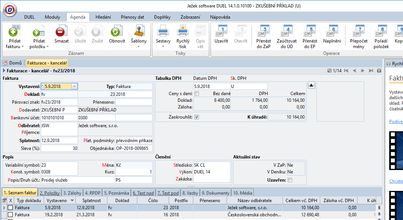Jump to top of list double-arrow
Image resolution: width=403 pixels, height=220 pixels.
[x=379, y=207]
